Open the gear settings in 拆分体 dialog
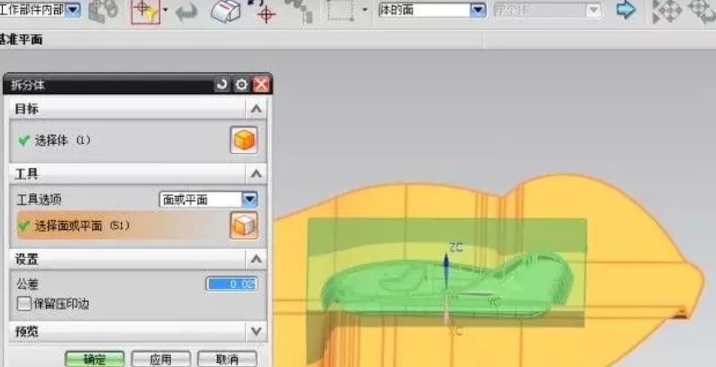This screenshot has height=367, width=716. (x=241, y=85)
